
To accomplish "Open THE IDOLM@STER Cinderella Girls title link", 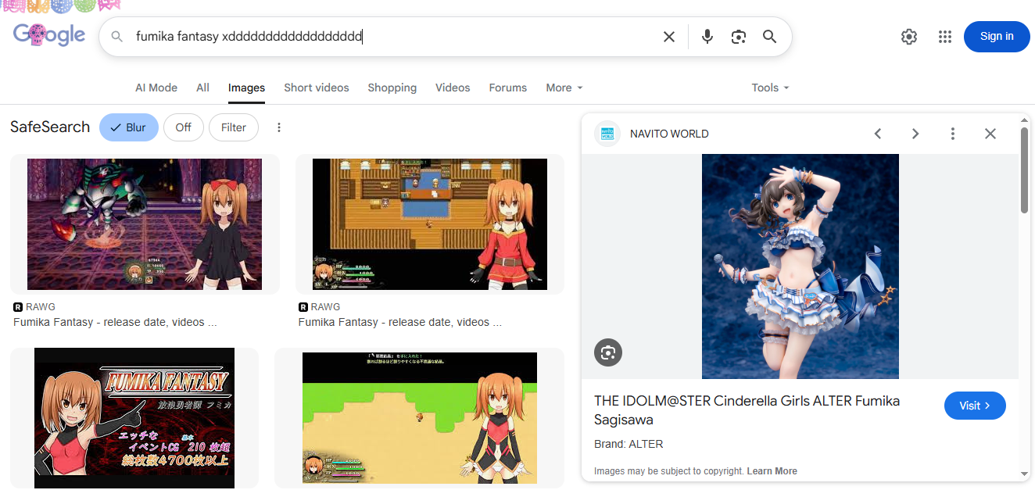I will (x=747, y=410).
